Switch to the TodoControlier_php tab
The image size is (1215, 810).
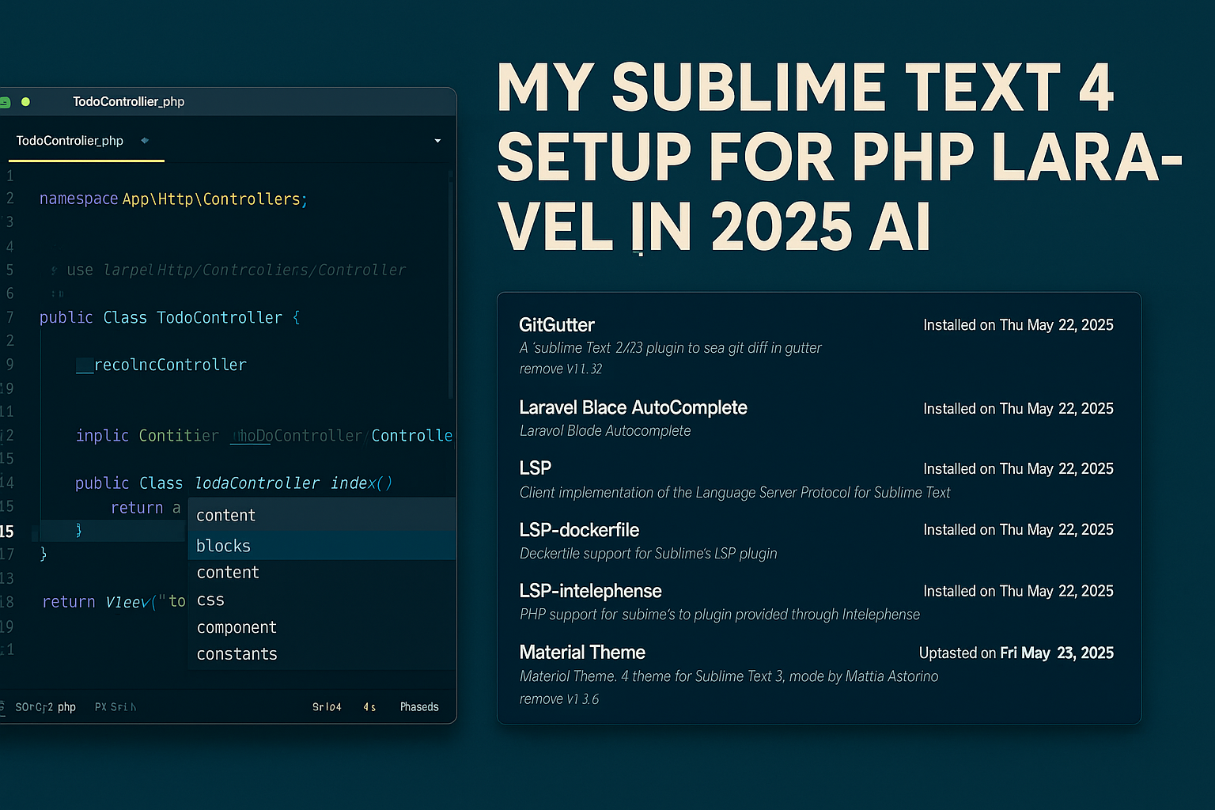coord(70,140)
